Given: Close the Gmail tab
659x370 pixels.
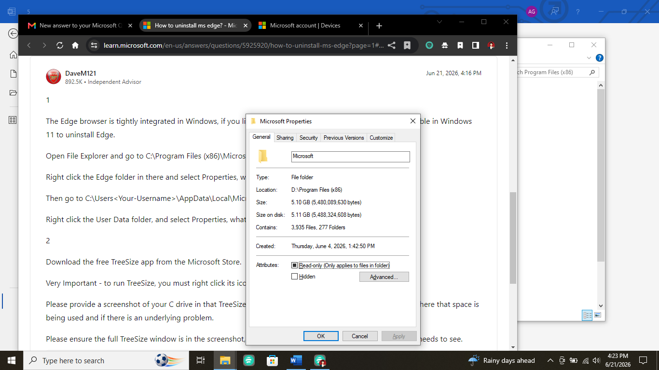Looking at the screenshot, I should (x=130, y=26).
